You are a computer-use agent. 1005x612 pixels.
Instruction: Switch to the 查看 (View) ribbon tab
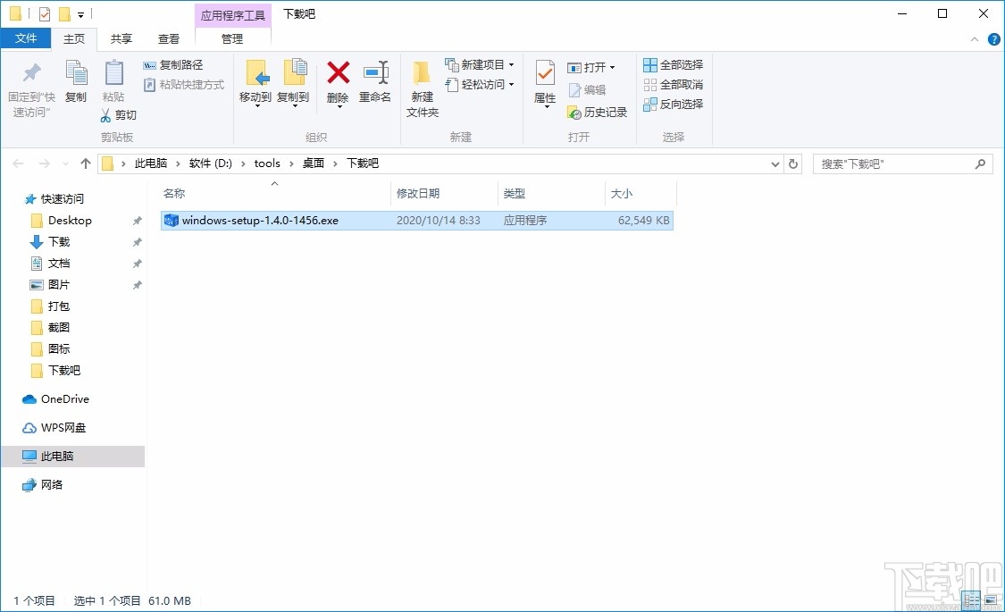pyautogui.click(x=169, y=38)
